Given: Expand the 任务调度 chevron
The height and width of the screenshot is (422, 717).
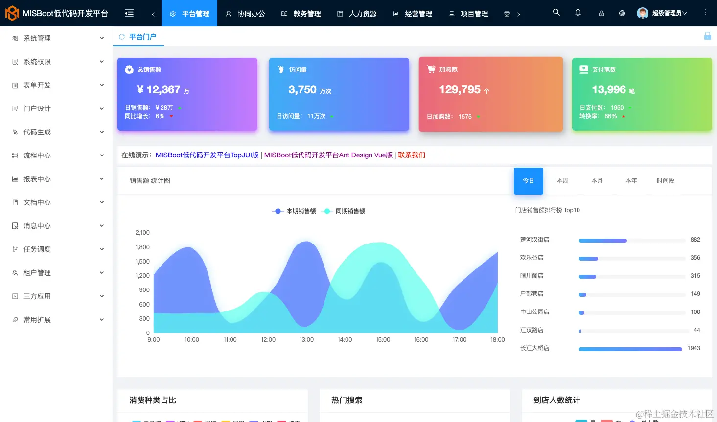Looking at the screenshot, I should click(102, 249).
